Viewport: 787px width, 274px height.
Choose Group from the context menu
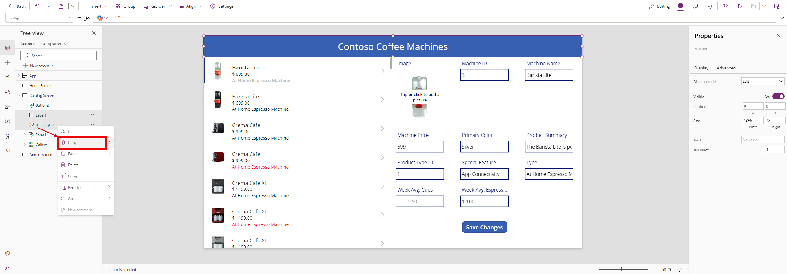(x=86, y=176)
